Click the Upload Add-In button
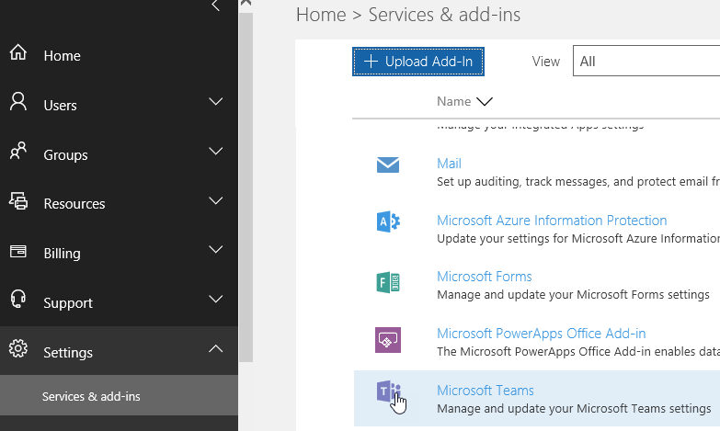The image size is (720, 431). click(x=418, y=62)
